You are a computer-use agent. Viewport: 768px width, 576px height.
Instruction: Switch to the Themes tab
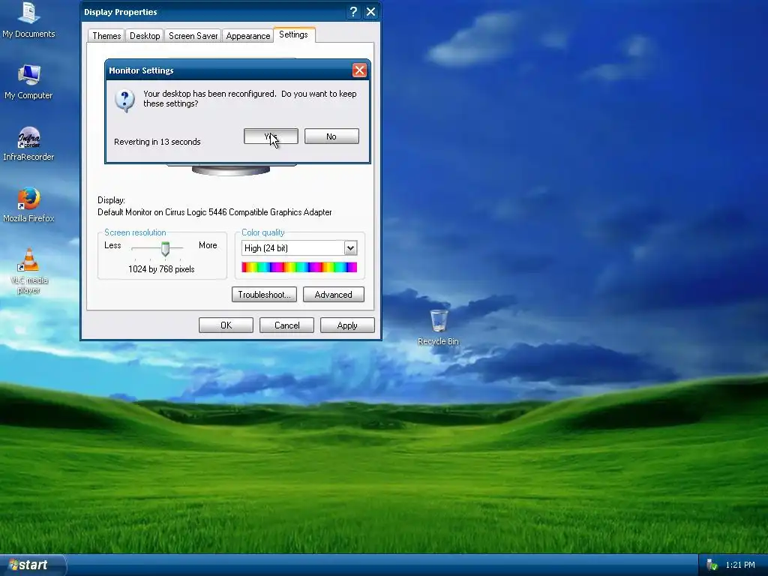pos(106,36)
